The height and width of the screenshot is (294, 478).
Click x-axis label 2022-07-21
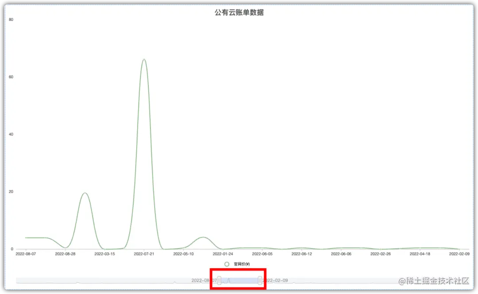click(x=144, y=254)
